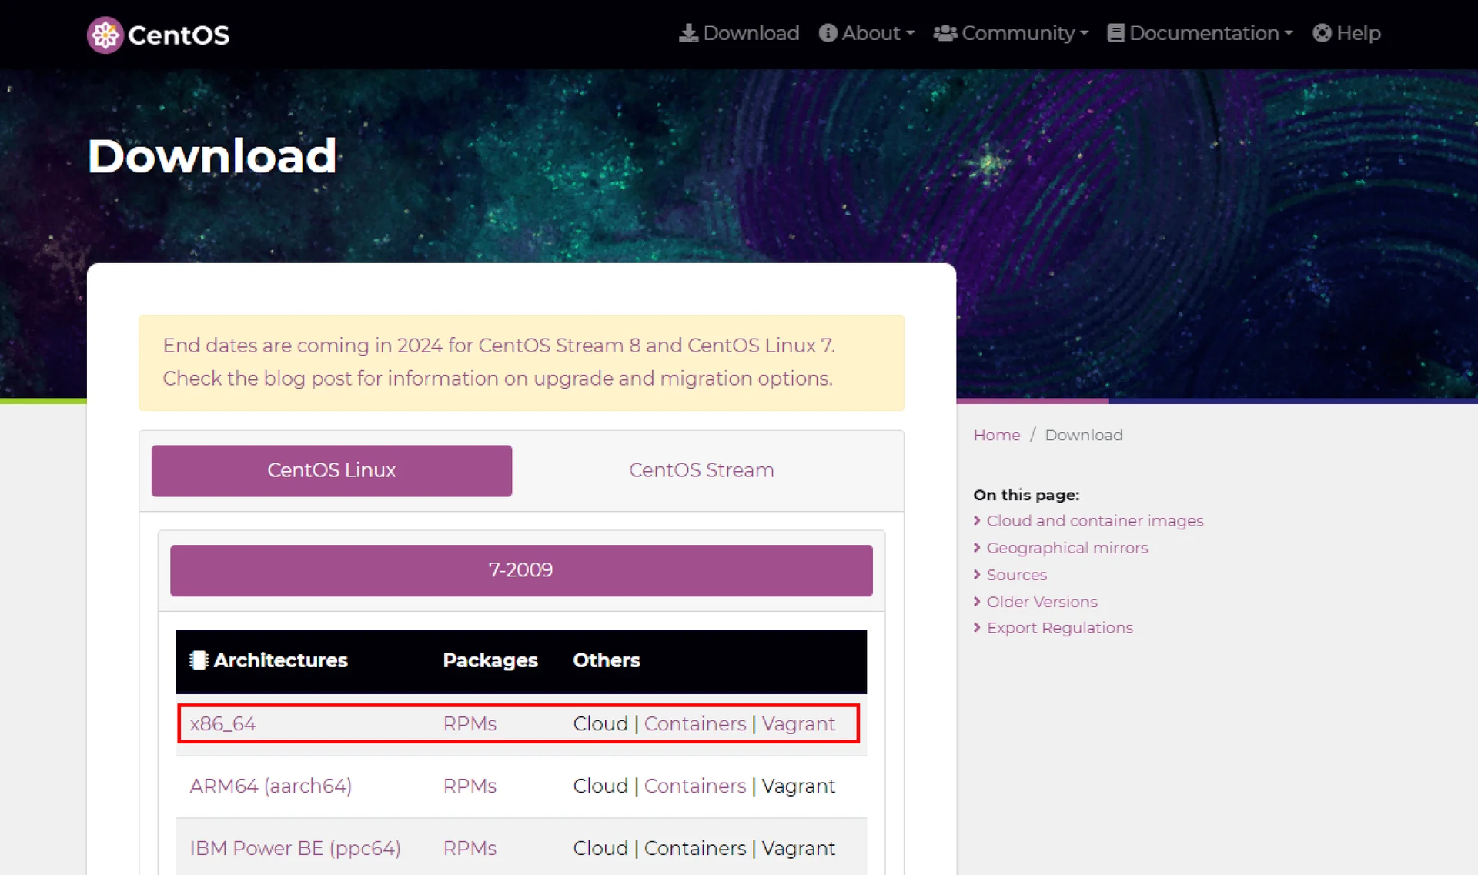Click the download arrow icon in navbar
The image size is (1478, 875).
[x=688, y=33]
